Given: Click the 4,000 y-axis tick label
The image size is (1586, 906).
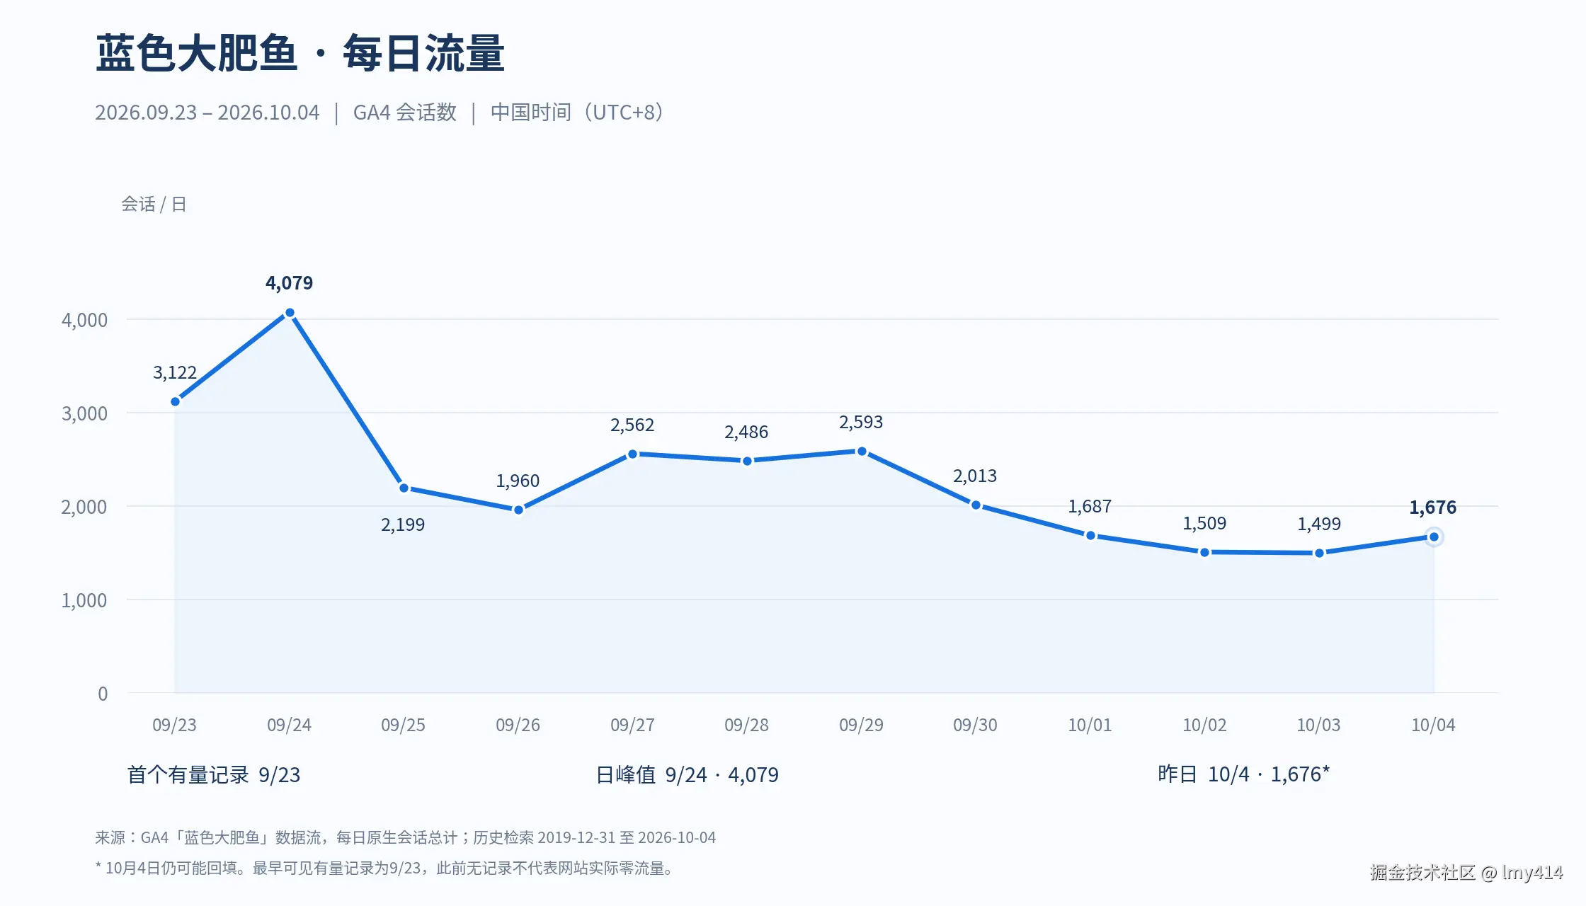Looking at the screenshot, I should (x=84, y=320).
